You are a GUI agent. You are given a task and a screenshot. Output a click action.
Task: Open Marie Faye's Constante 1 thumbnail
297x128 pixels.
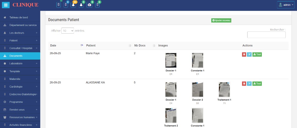[197, 60]
